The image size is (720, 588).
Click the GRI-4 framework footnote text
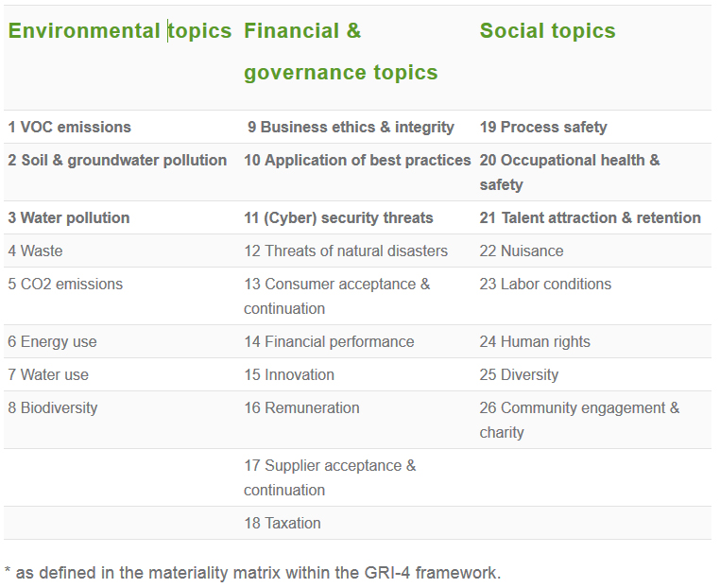point(252,572)
